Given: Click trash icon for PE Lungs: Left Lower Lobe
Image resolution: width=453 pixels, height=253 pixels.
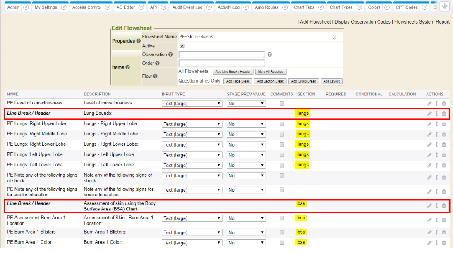Looking at the screenshot, I should click(x=444, y=165).
